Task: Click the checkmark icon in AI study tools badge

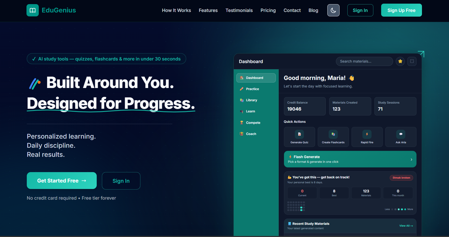Action: [x=34, y=59]
